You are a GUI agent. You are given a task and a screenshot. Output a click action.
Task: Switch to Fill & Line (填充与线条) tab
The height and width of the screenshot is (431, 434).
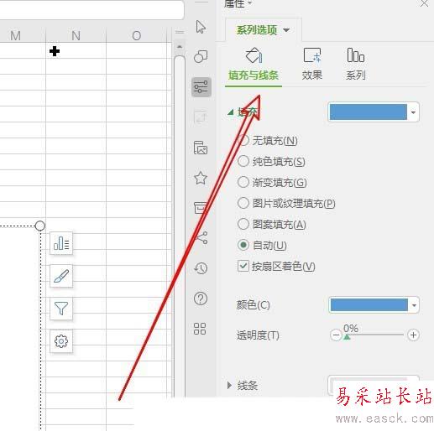pyautogui.click(x=254, y=75)
